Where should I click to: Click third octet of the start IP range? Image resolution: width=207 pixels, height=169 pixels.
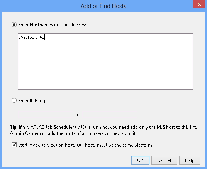[x=52, y=114]
